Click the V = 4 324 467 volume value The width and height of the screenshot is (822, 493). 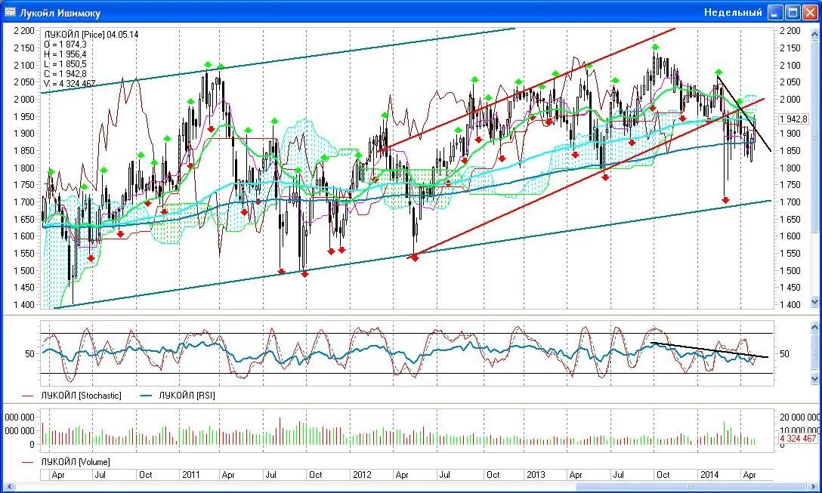tap(70, 84)
